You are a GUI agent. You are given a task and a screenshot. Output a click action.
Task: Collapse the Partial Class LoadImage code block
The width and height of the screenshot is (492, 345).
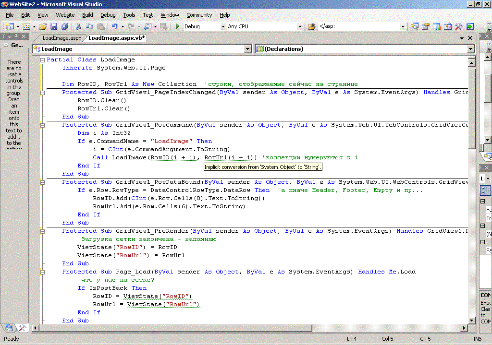click(42, 60)
